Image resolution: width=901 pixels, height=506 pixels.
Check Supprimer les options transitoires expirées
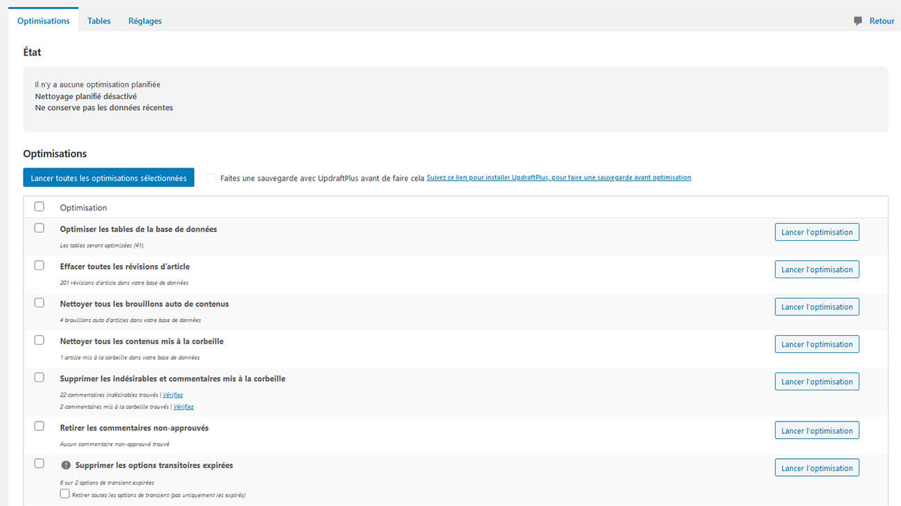click(x=40, y=463)
